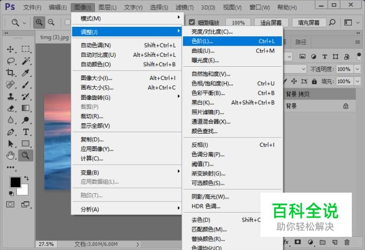Select the Type tool
This screenshot has height=250, width=365.
tap(26, 132)
